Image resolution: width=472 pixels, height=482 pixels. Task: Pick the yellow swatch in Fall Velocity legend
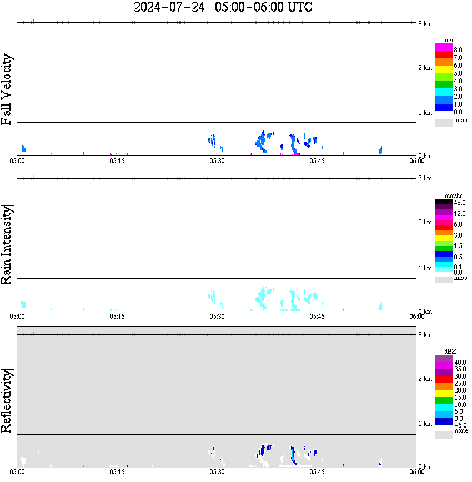444,69
